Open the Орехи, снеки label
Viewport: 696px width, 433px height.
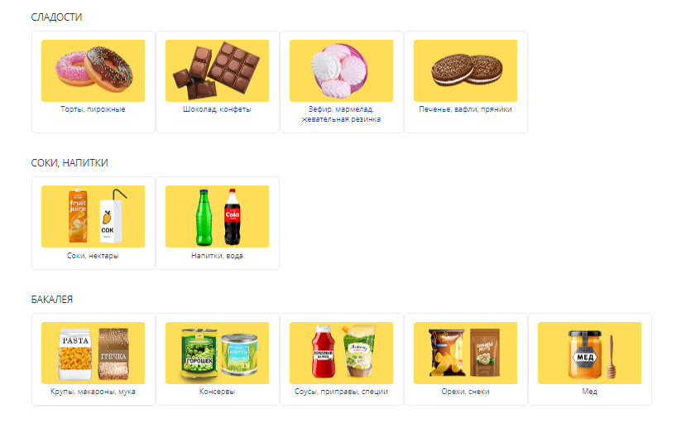pyautogui.click(x=465, y=392)
